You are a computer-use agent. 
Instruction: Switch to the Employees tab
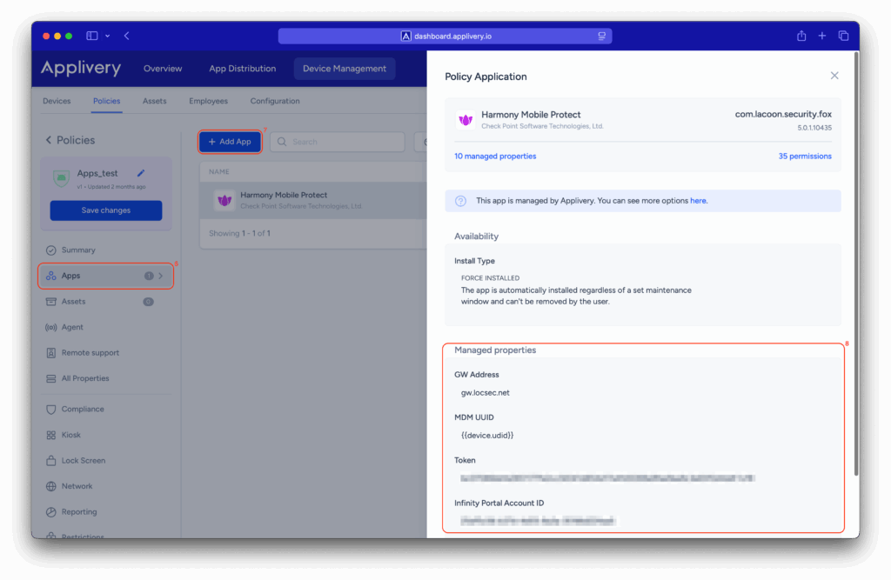click(x=208, y=101)
